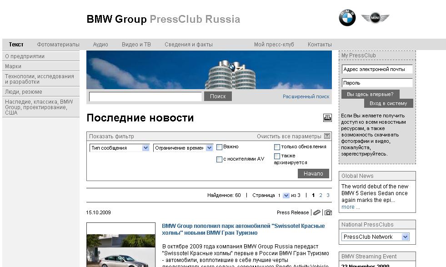The width and height of the screenshot is (446, 267).
Task: Open the camera photos icon
Action: tap(328, 212)
